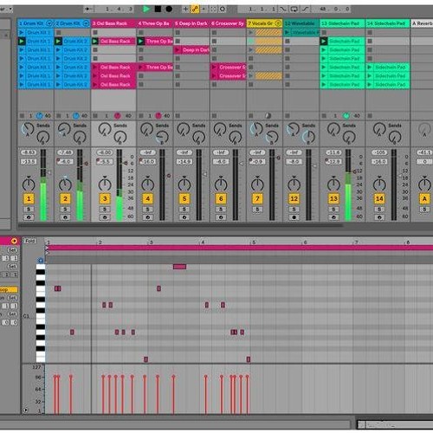Screen dimensions: 433x433
Task: Solo track 6 with its S button
Action: (x=221, y=210)
